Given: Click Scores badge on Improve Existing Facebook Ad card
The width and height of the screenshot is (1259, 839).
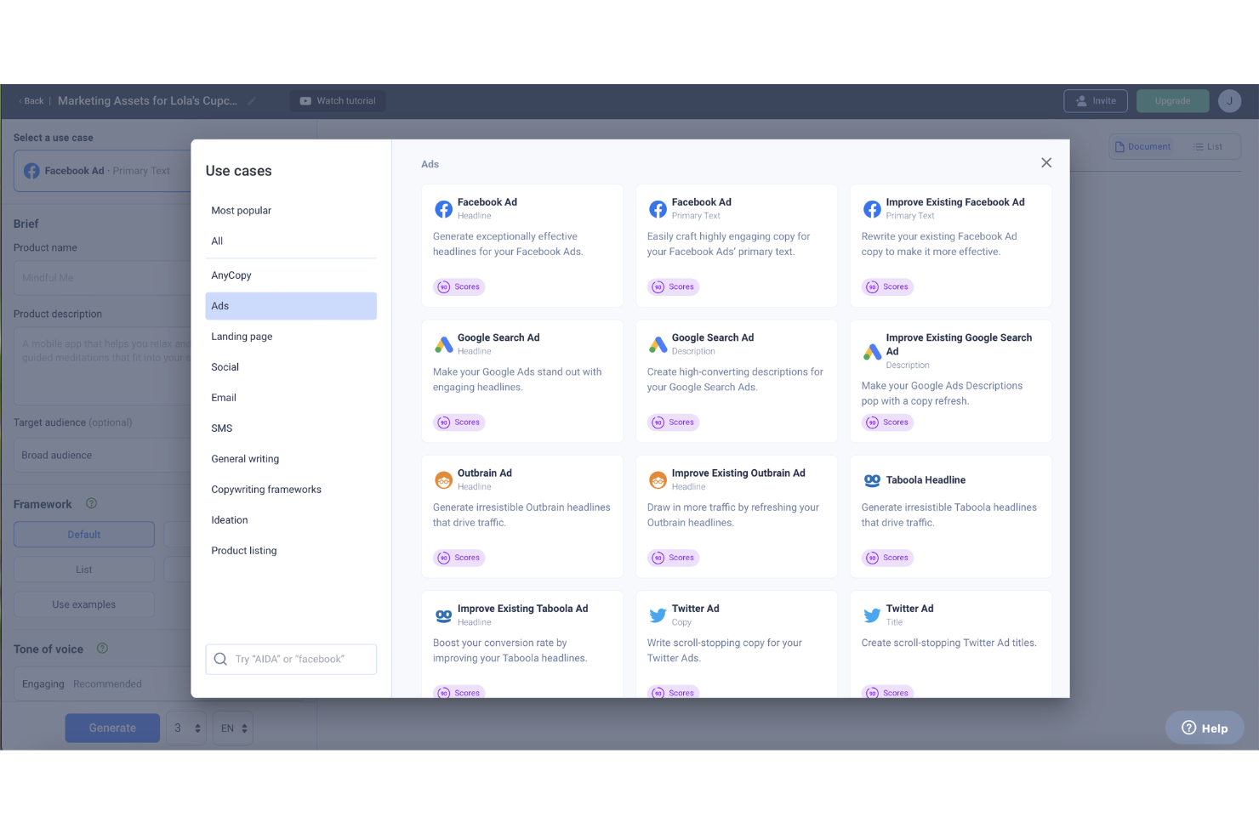Looking at the screenshot, I should [888, 287].
